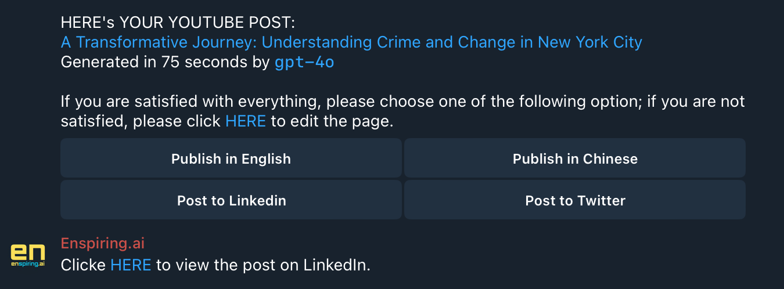The width and height of the screenshot is (784, 289).
Task: Click the 'to edit the page.' text
Action: (332, 121)
